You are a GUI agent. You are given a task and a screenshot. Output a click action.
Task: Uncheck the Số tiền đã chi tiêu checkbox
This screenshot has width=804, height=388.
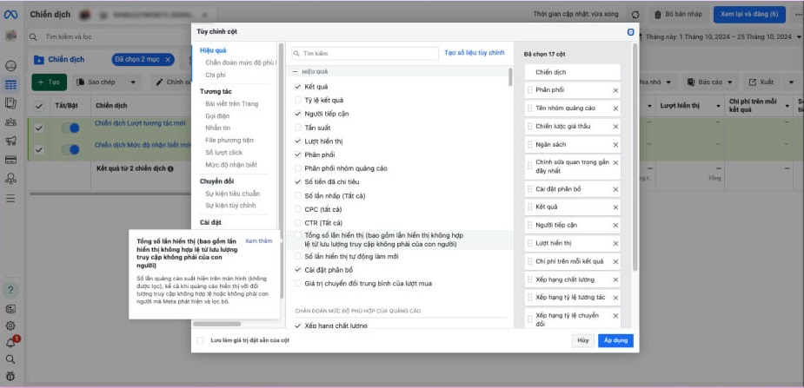pyautogui.click(x=298, y=181)
